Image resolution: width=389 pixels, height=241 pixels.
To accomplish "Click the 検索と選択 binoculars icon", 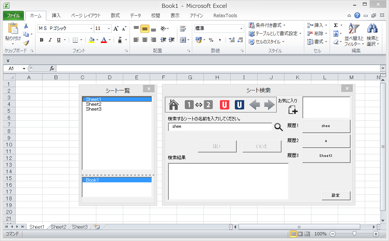I will [x=372, y=28].
